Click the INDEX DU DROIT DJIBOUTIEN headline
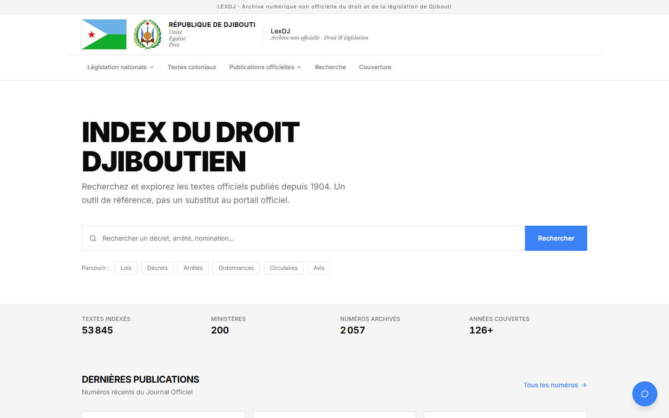This screenshot has width=669, height=418. point(190,147)
